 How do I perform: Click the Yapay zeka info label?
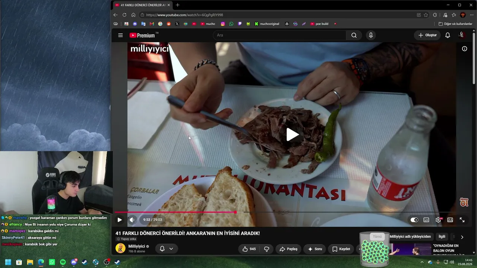click(126, 239)
